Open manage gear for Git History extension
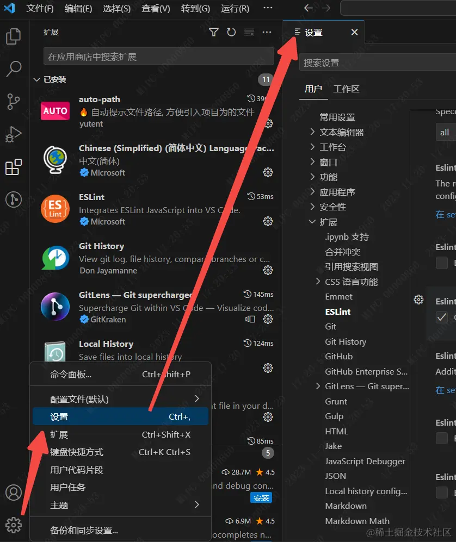This screenshot has width=456, height=542. (268, 270)
